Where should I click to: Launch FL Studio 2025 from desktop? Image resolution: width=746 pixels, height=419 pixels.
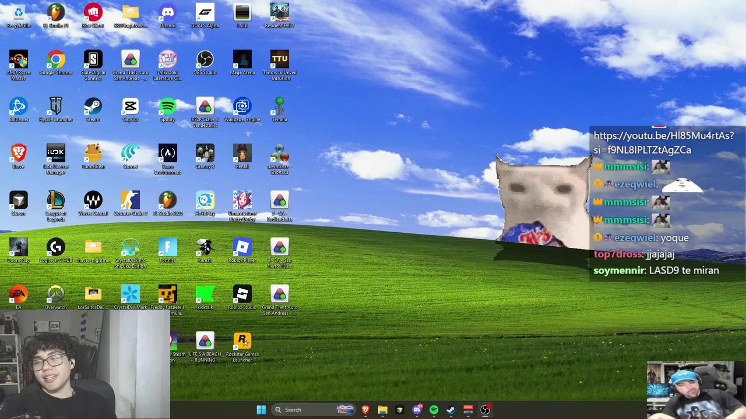point(168,204)
